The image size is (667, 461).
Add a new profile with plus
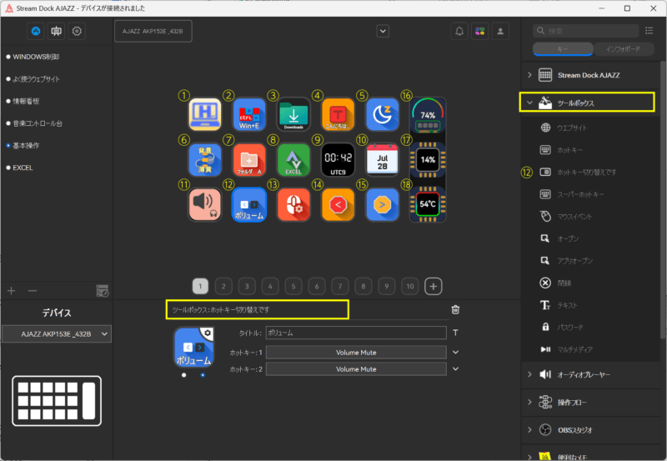click(12, 291)
